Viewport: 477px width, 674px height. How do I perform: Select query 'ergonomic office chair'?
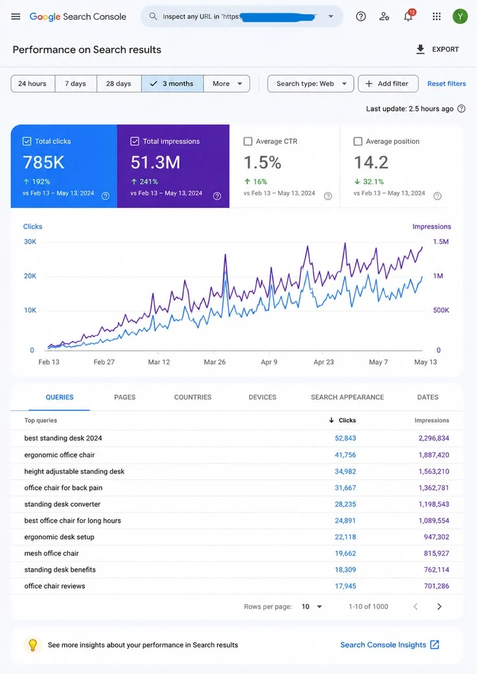pos(60,455)
